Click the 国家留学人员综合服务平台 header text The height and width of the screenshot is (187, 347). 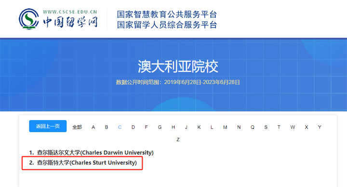click(167, 25)
